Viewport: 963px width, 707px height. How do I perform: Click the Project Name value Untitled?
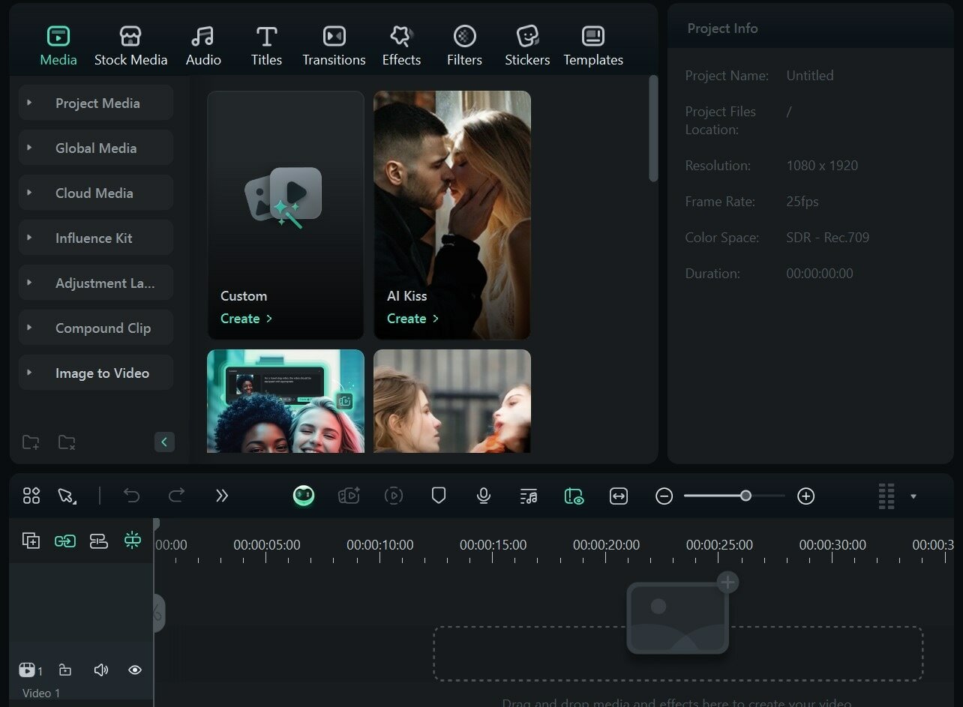[x=810, y=76]
